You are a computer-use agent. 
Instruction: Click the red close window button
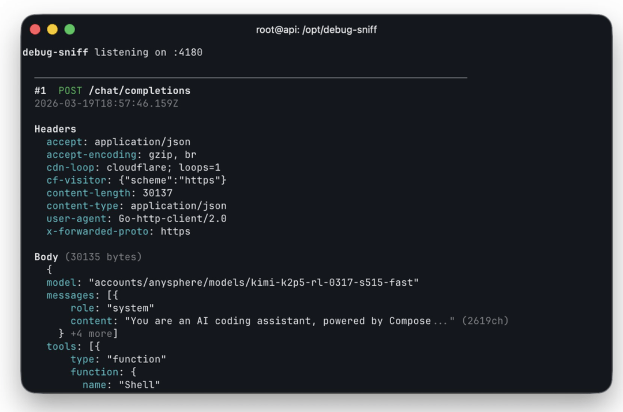coord(35,29)
